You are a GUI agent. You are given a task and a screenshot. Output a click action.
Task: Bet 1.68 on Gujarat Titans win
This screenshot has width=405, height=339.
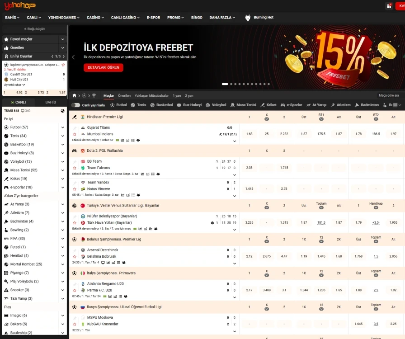pos(249,134)
